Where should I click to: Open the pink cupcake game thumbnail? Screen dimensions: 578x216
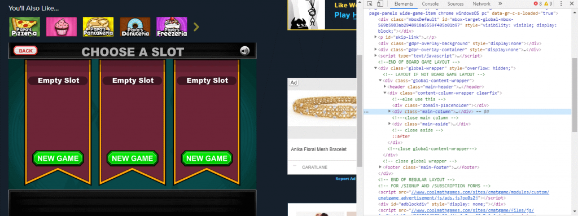click(61, 27)
